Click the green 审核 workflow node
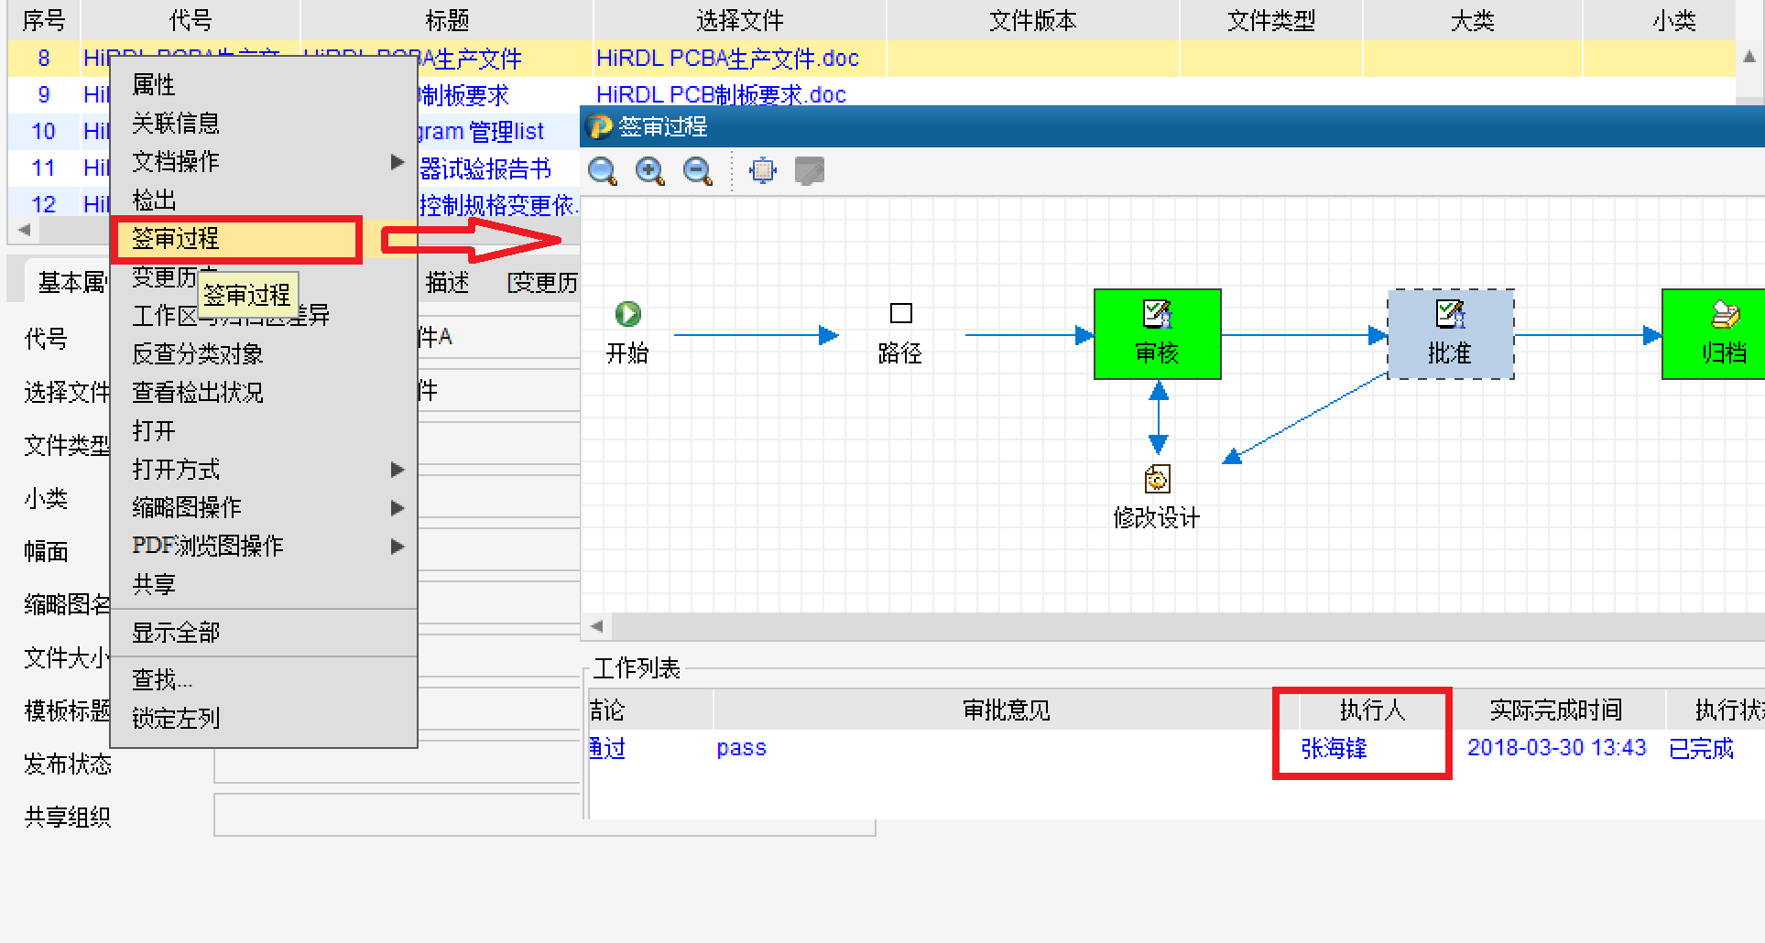The image size is (1765, 943). click(x=1158, y=334)
